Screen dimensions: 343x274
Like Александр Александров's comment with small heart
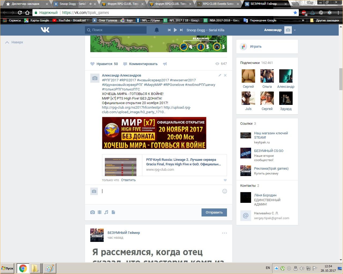[225, 180]
